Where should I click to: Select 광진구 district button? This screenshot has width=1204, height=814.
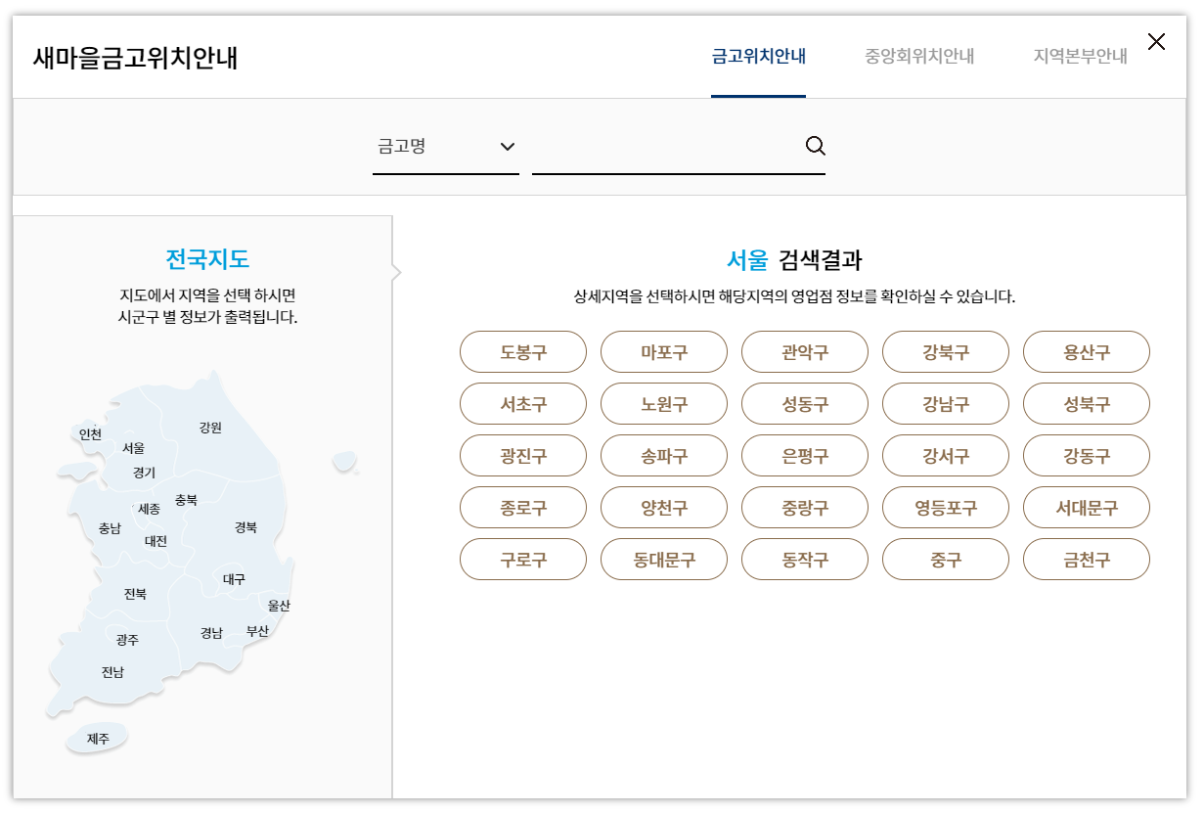[x=523, y=456]
